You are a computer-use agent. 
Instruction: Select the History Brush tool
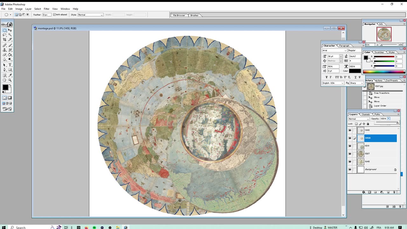point(10,50)
